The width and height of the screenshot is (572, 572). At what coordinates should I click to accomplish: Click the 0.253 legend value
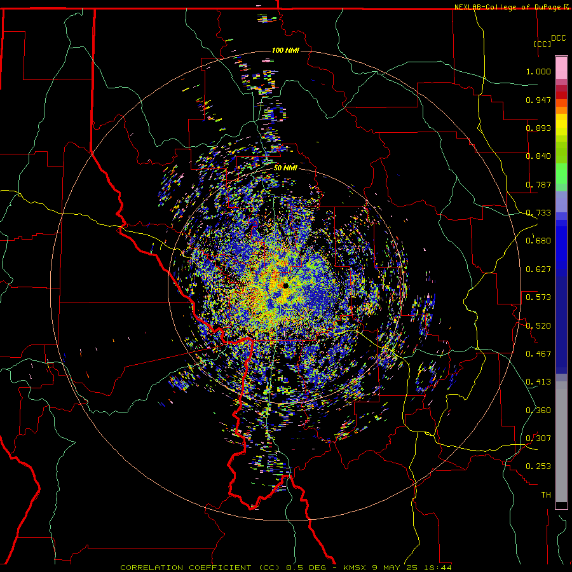click(538, 466)
